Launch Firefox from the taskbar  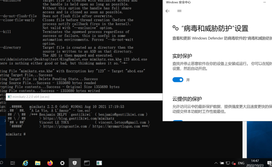click(x=50, y=163)
